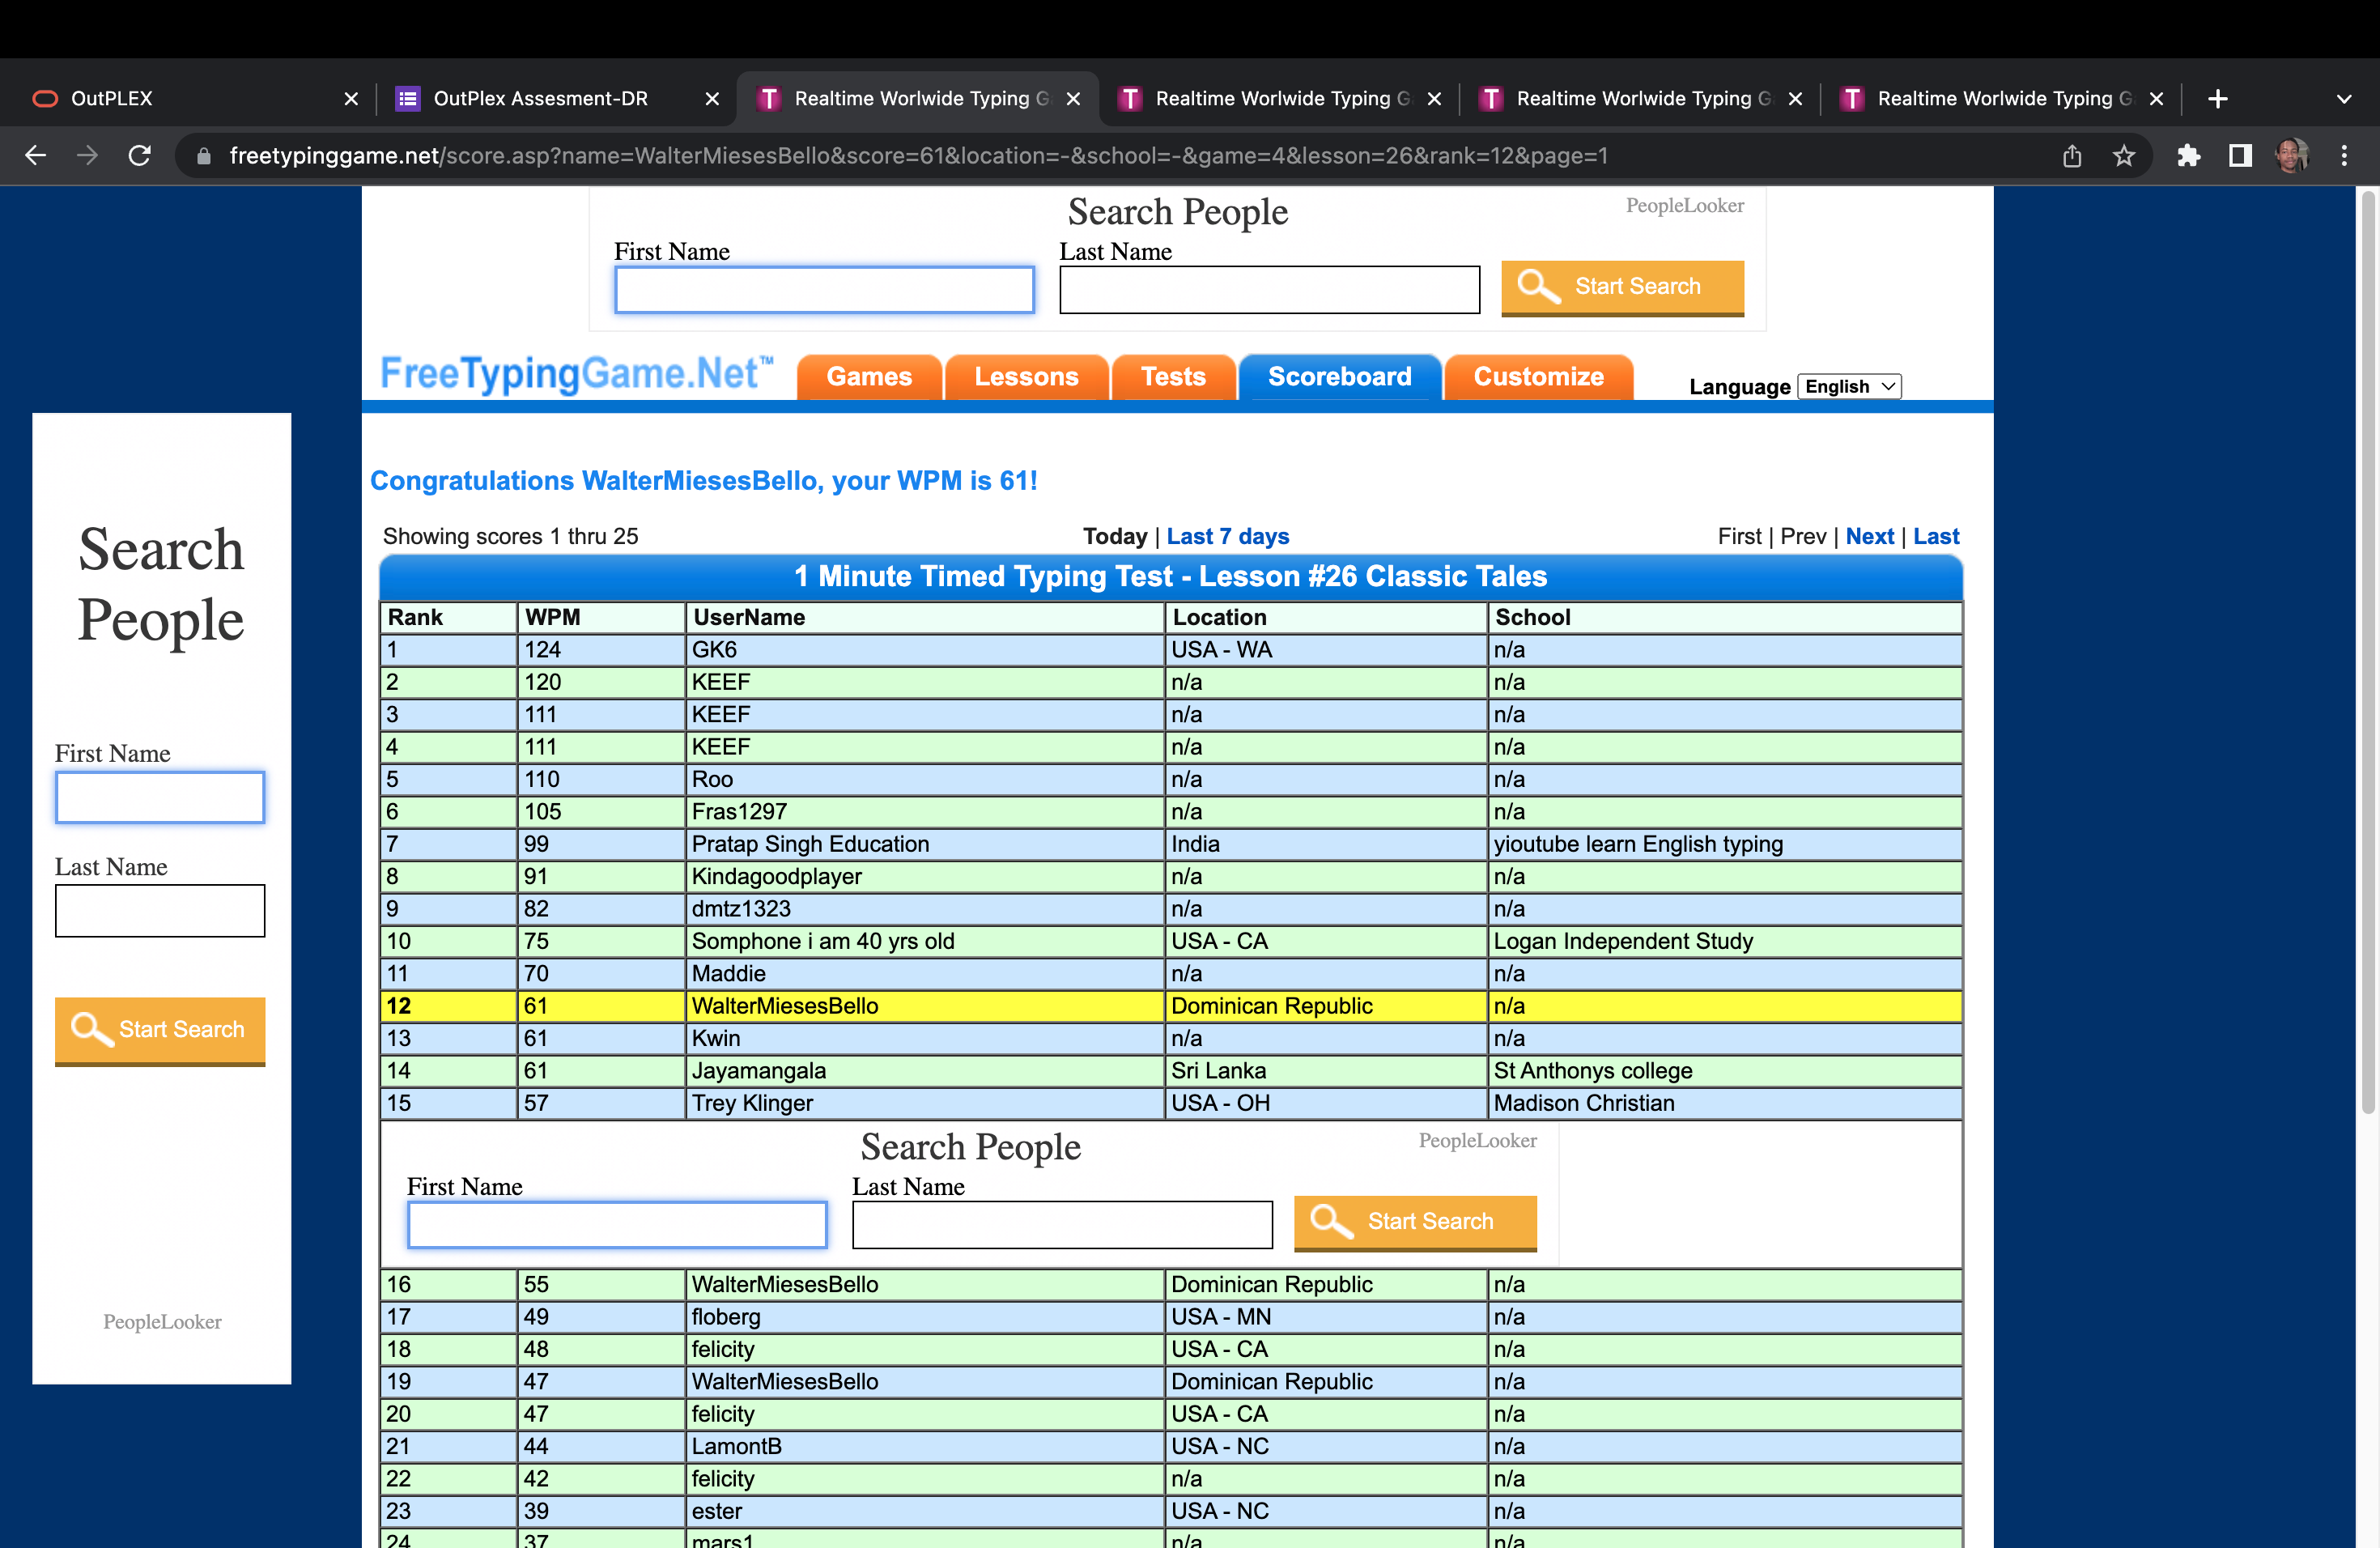Open the extensions puzzle icon
This screenshot has width=2380, height=1548.
pyautogui.click(x=2188, y=156)
